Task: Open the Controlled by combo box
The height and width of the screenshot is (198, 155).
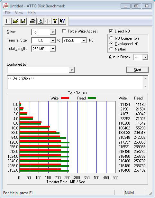Action: coord(41,70)
